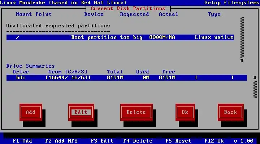Screen dimensions: 260x144
Task: Click the Actual column header
Action: [x=169, y=14]
